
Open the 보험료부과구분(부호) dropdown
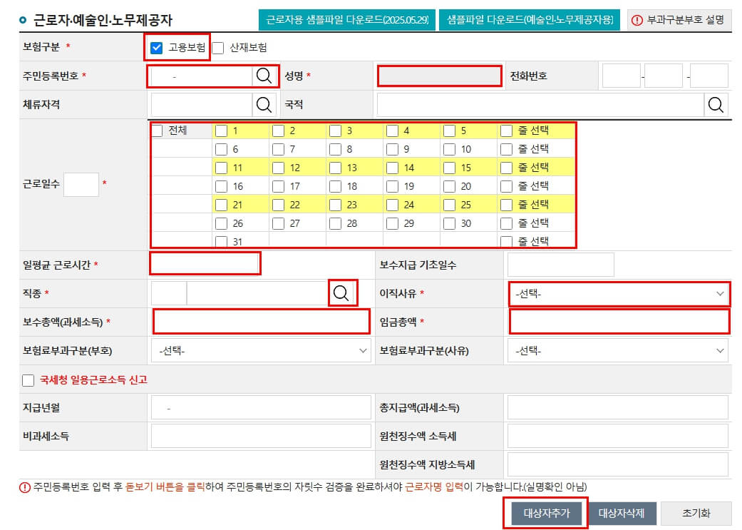click(261, 351)
